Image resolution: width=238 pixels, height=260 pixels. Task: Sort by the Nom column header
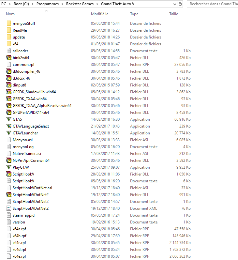click(x=10, y=14)
